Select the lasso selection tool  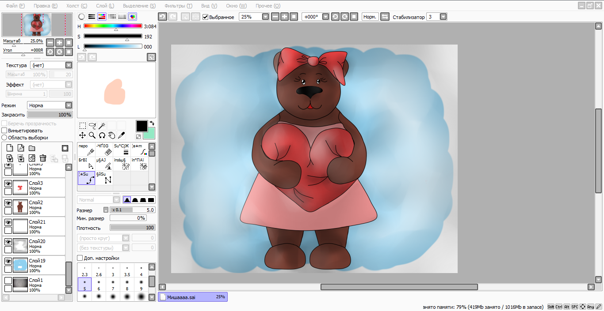(92, 126)
